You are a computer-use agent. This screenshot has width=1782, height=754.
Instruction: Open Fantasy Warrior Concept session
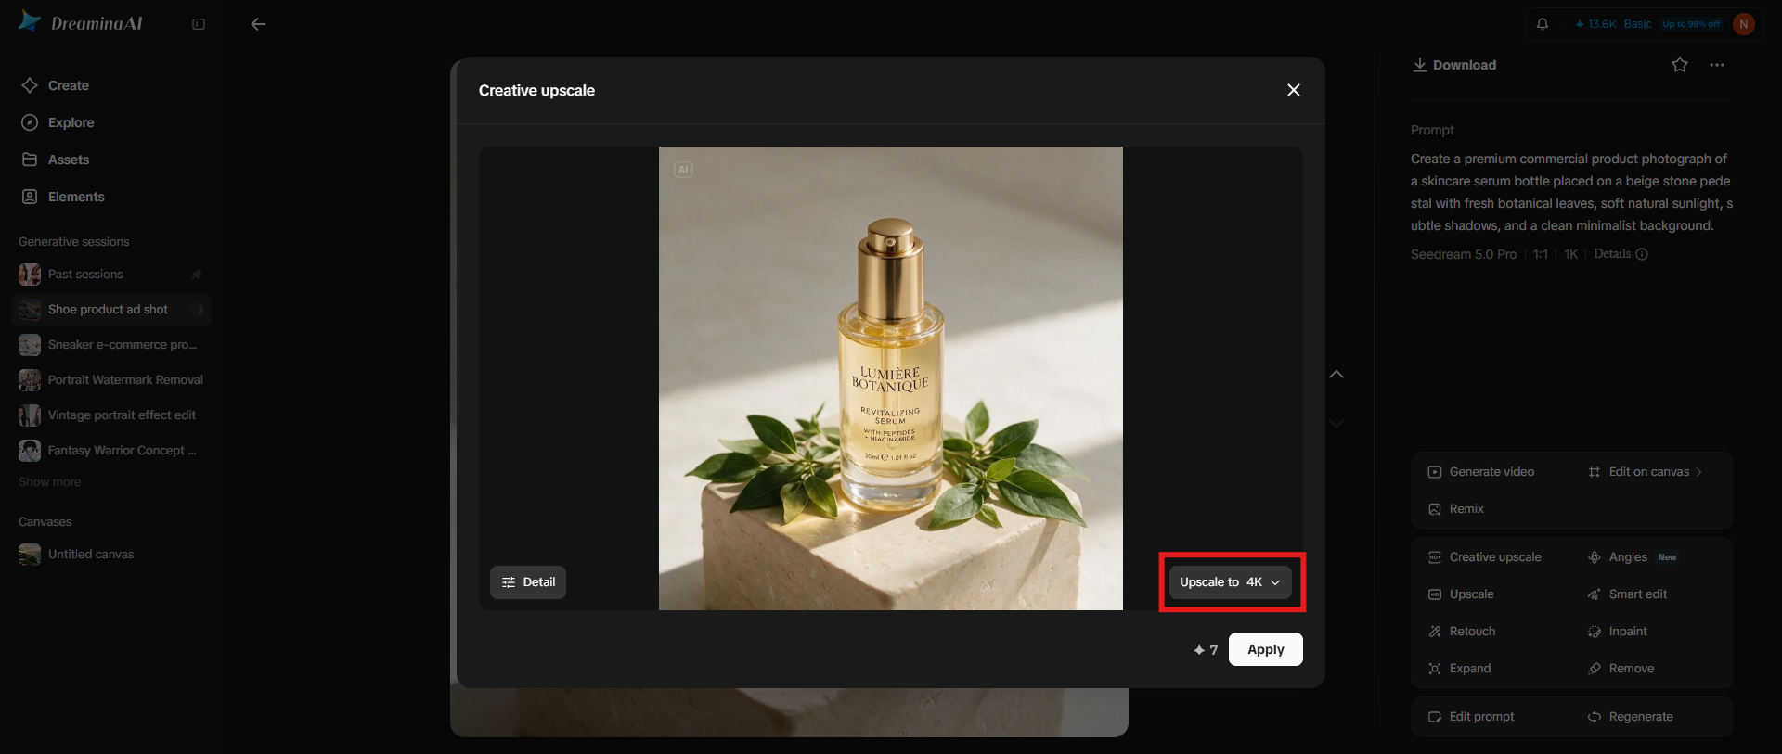click(x=111, y=451)
